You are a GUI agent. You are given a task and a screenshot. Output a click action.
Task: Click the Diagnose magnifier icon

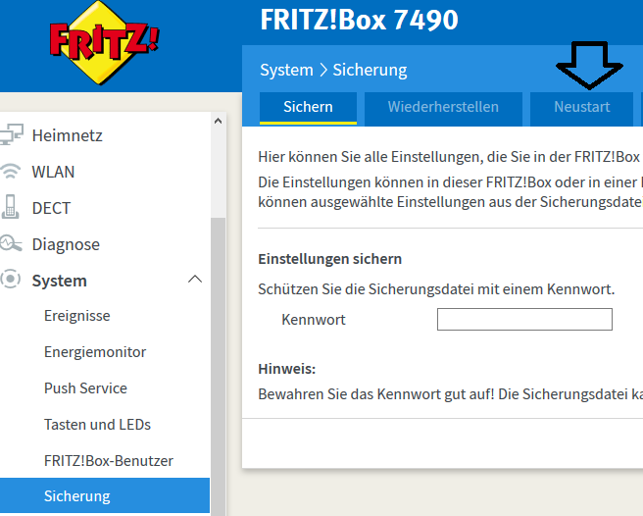click(x=11, y=243)
